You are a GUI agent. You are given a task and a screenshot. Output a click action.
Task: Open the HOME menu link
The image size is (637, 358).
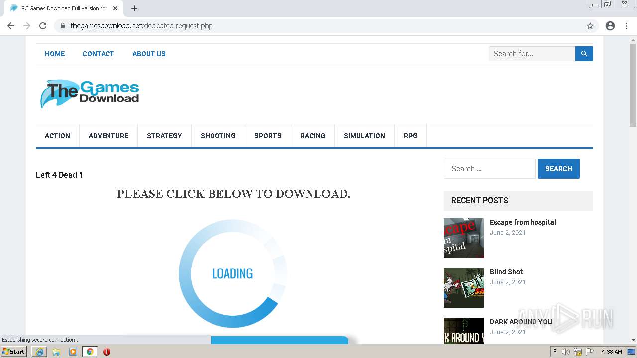click(x=55, y=54)
